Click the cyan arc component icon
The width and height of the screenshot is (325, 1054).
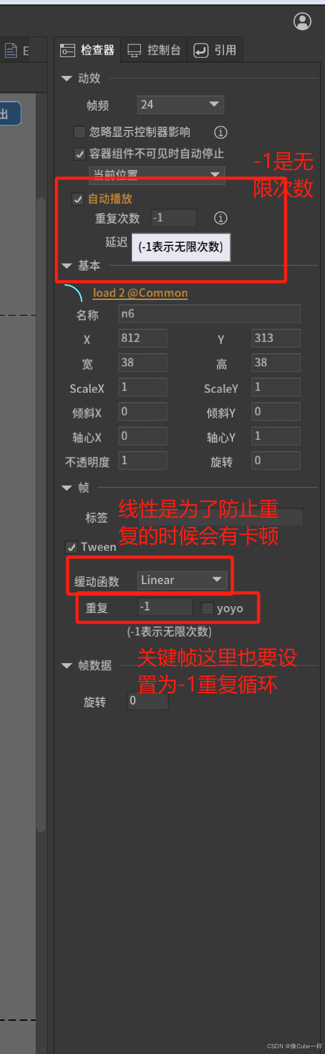point(73,293)
